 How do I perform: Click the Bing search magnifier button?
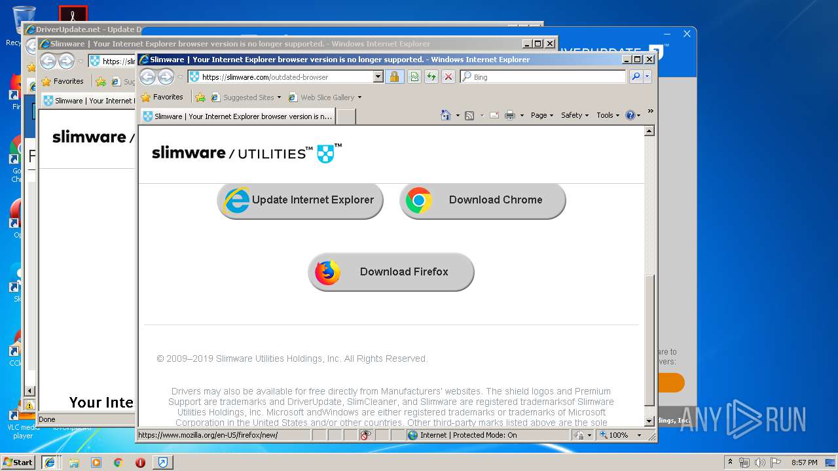(x=635, y=77)
